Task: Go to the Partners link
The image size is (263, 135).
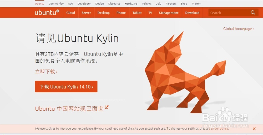Action: [x=171, y=3]
